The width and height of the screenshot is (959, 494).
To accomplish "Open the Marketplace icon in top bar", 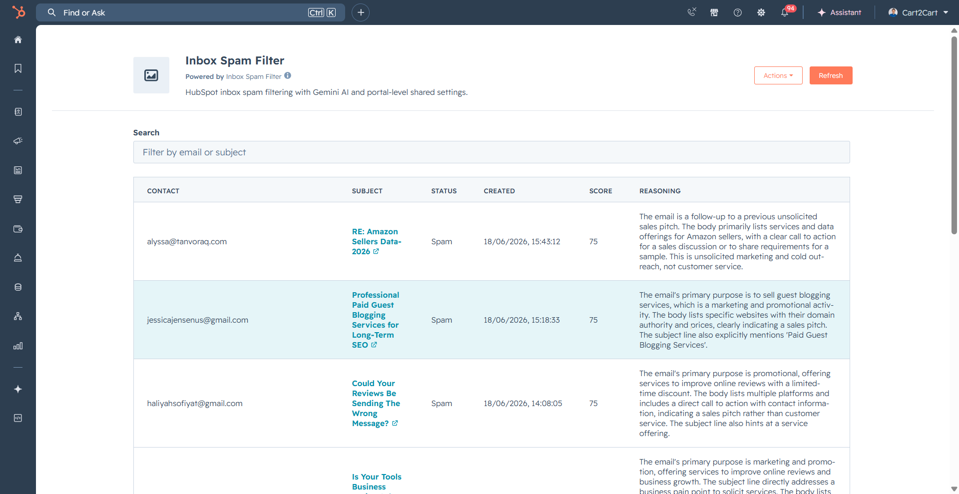I will [x=714, y=12].
